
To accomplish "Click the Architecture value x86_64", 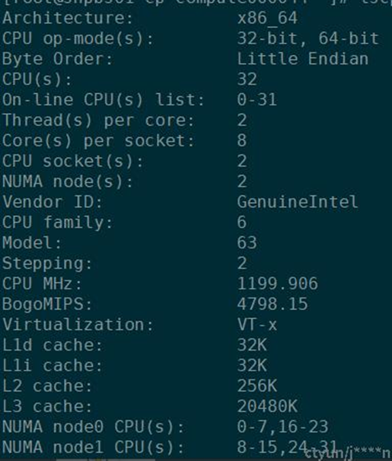I will 267,18.
